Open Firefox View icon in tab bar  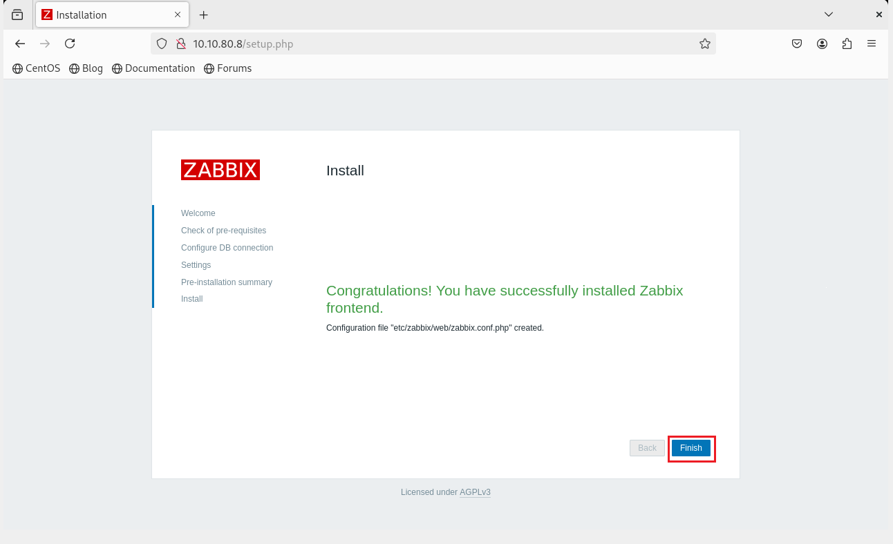tap(17, 14)
